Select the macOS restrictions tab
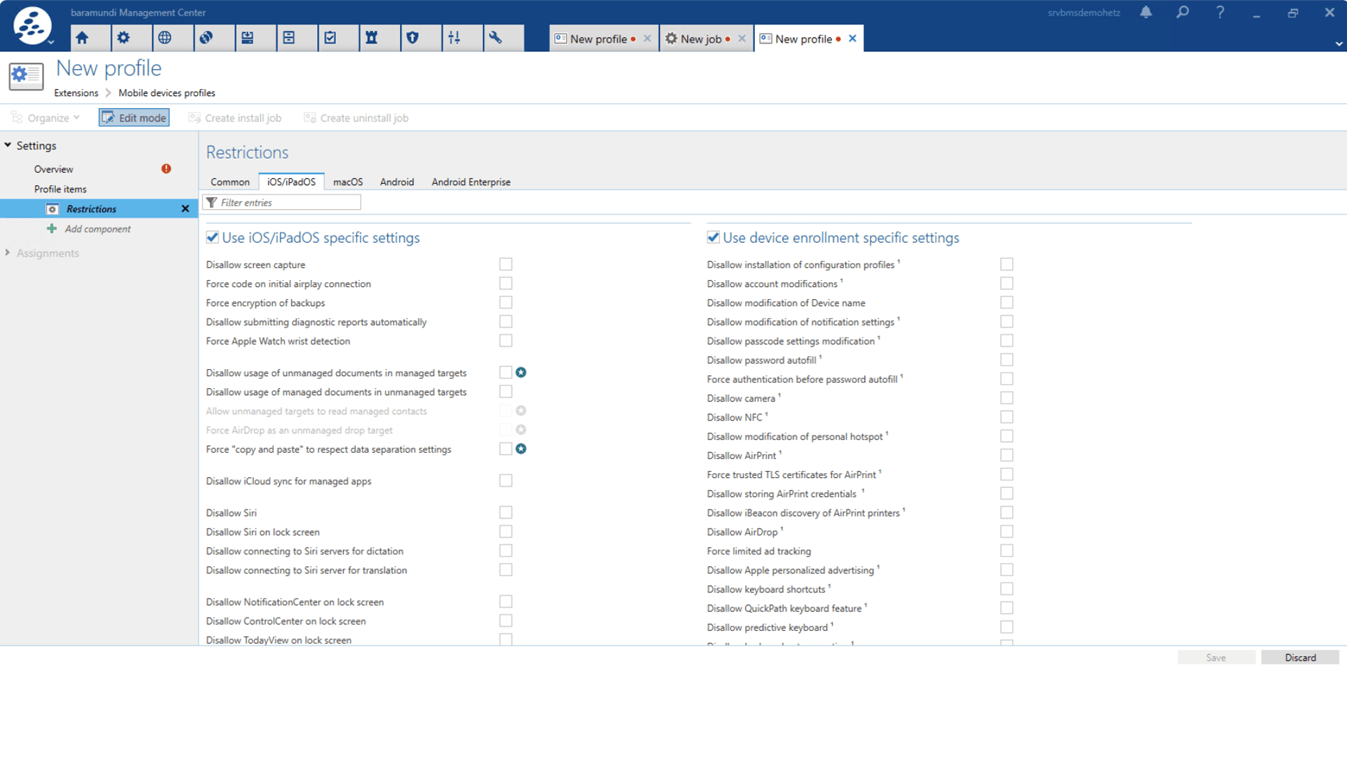The height and width of the screenshot is (758, 1347). (x=348, y=182)
